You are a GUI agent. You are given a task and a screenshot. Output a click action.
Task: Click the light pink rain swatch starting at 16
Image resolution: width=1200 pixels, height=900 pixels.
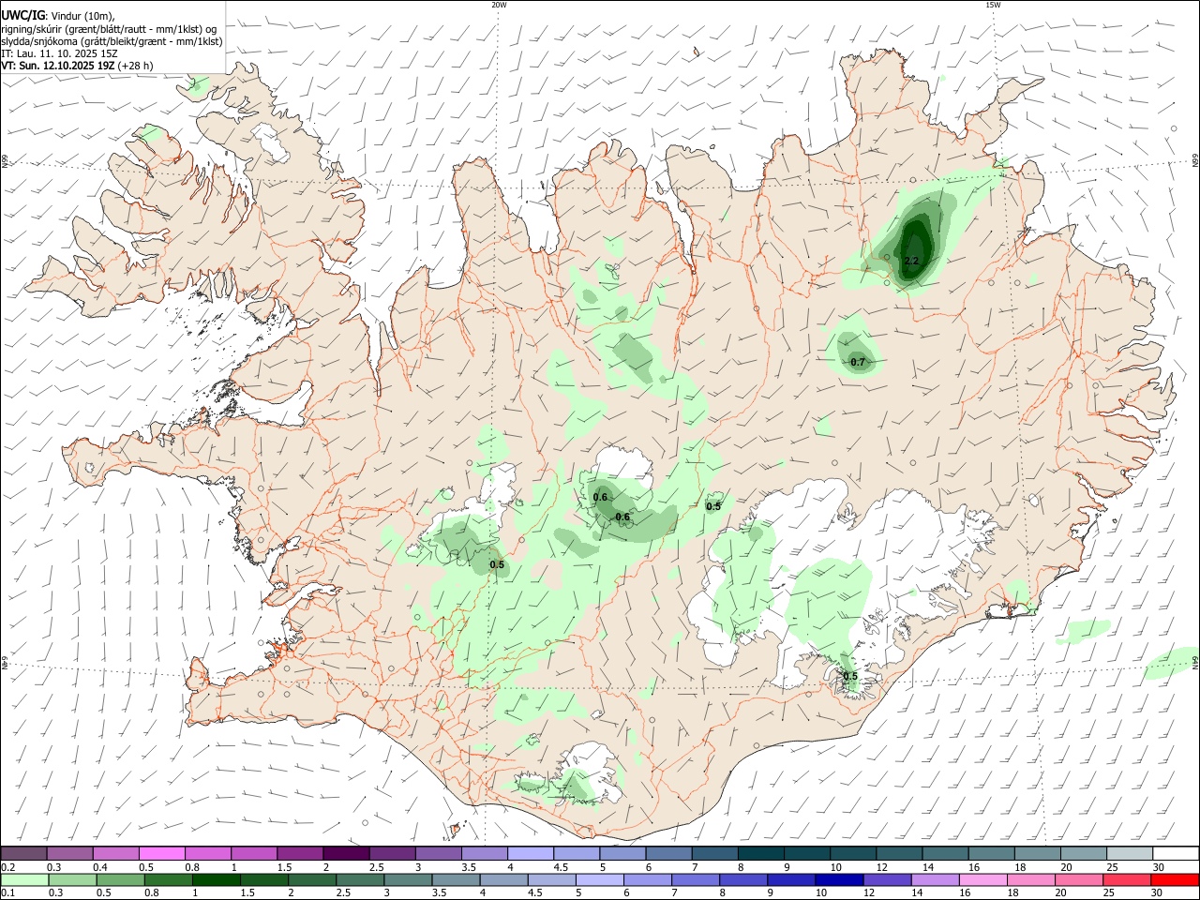pyautogui.click(x=982, y=879)
